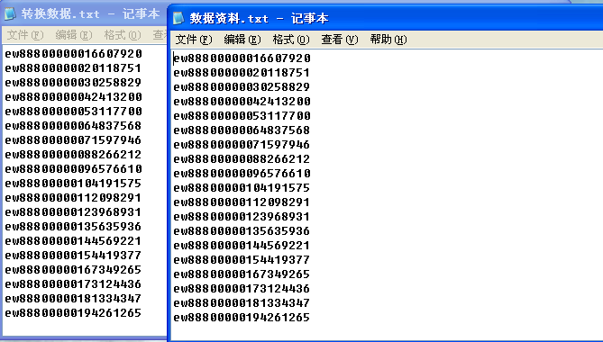Click line ew88800000030258829 in 数据资料.txt
This screenshot has width=603, height=342.
point(242,87)
